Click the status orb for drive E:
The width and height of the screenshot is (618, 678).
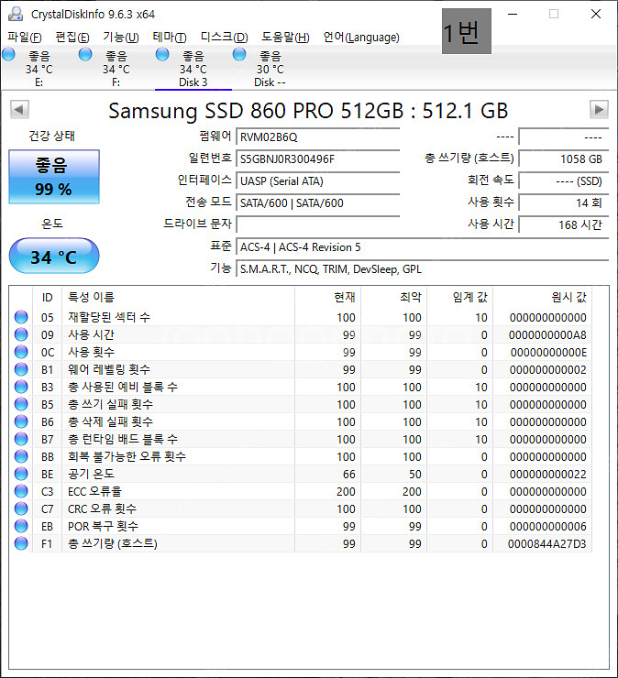tap(8, 54)
